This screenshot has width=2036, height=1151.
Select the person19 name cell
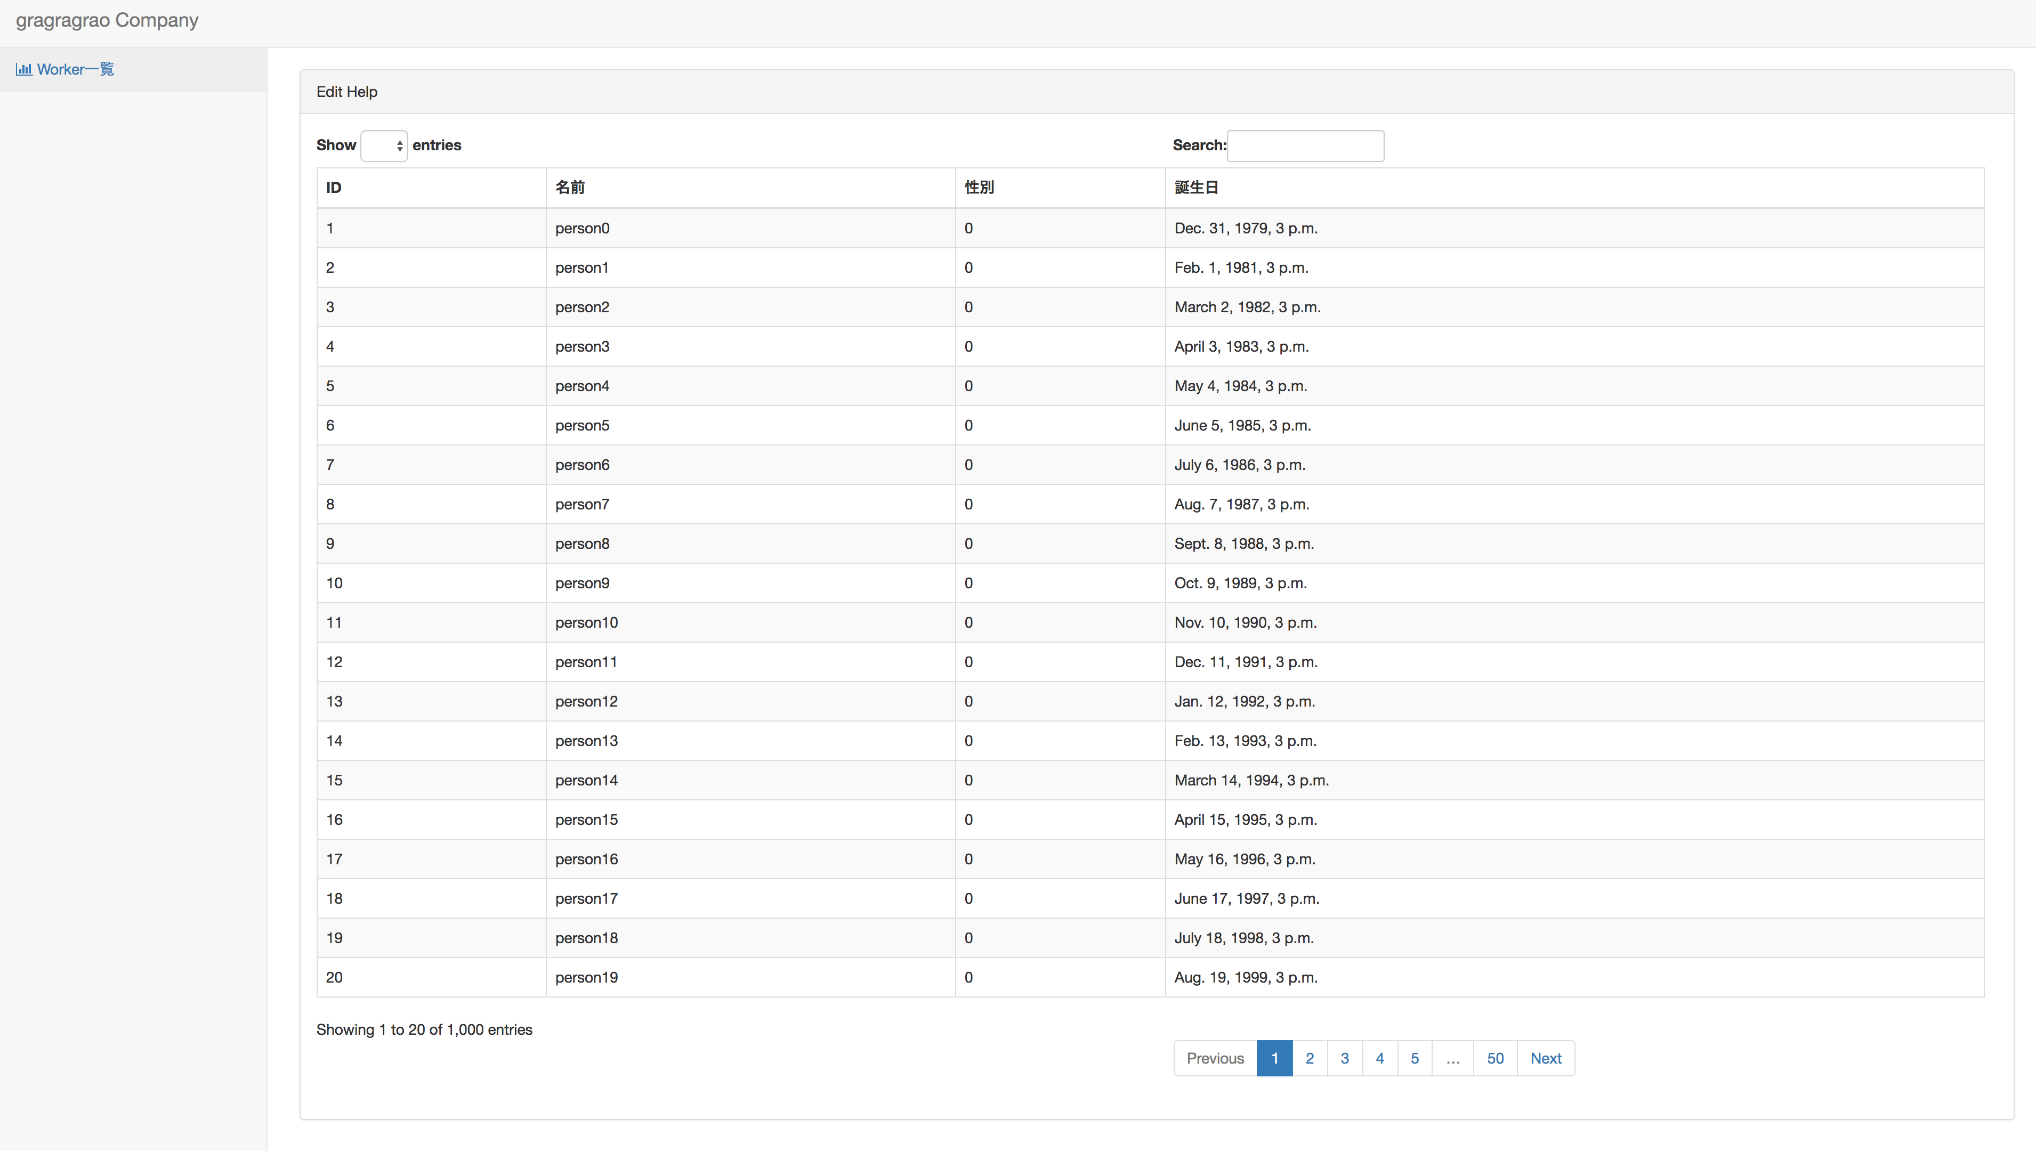coord(751,978)
